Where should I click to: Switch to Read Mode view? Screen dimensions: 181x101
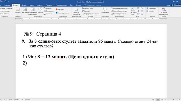tap(153, 100)
